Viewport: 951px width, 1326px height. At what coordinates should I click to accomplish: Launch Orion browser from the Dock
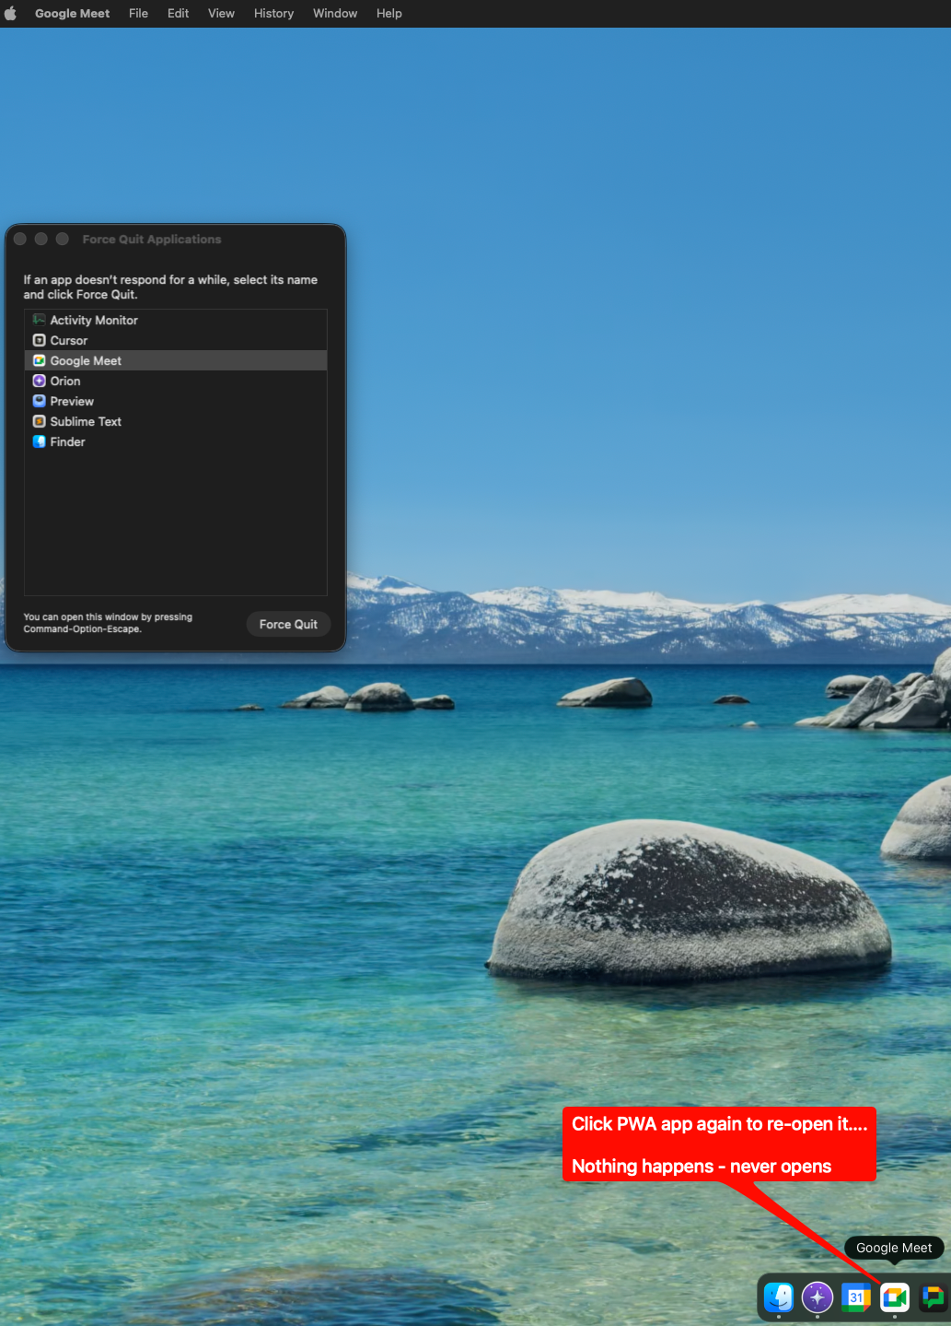[818, 1297]
